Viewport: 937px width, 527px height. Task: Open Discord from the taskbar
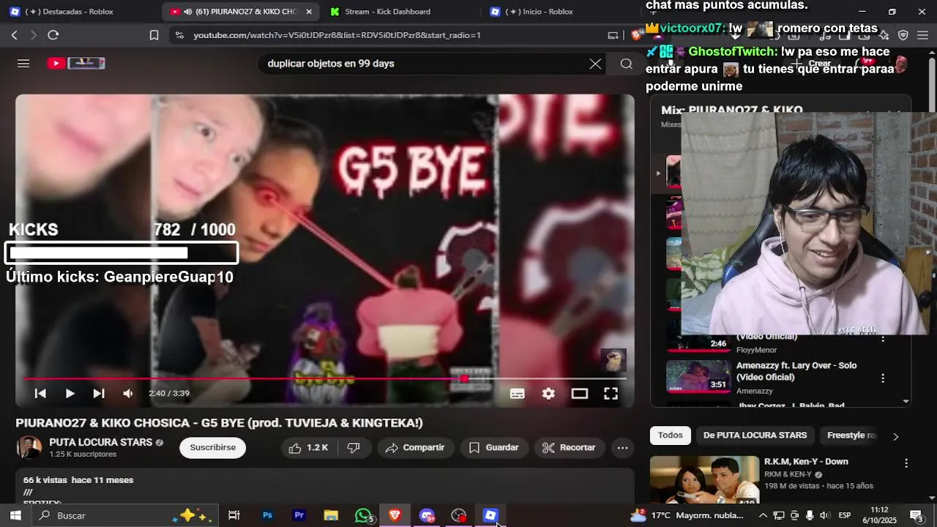427,515
